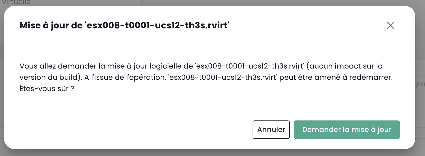Image resolution: width=425 pixels, height=156 pixels.
Task: Click 'Vous allez demander' at the message start
Action: click(x=38, y=66)
